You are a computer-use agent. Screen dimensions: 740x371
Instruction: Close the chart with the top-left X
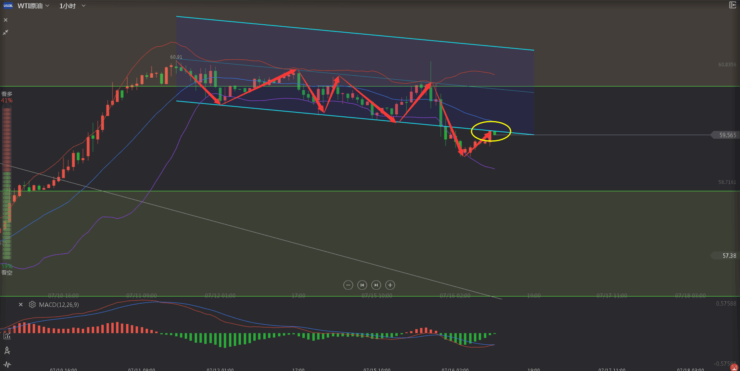coord(6,20)
